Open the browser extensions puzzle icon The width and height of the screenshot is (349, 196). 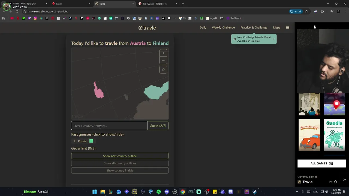coord(322,11)
